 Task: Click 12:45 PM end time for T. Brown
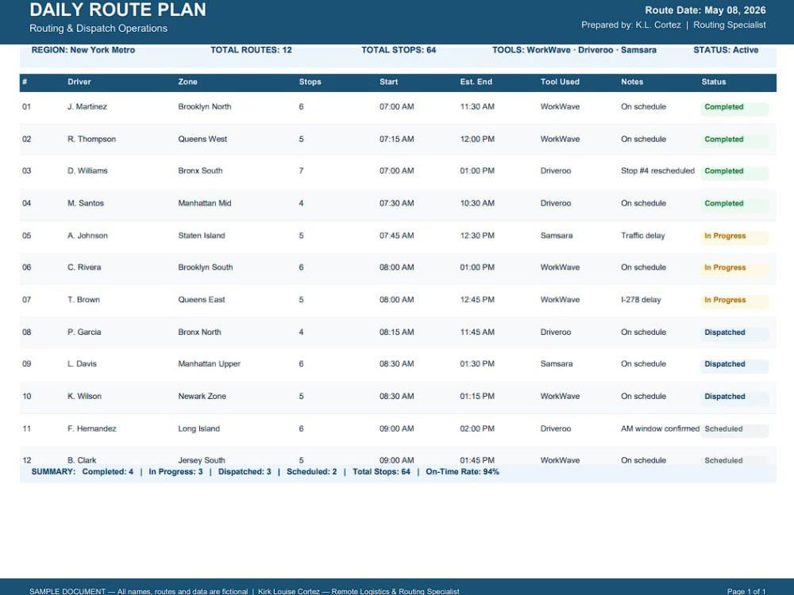[477, 300]
